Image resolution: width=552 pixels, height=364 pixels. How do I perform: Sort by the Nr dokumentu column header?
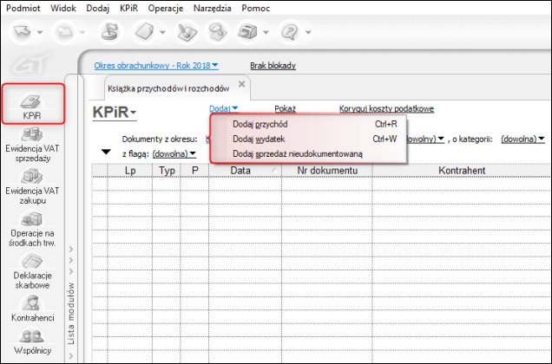tap(327, 171)
